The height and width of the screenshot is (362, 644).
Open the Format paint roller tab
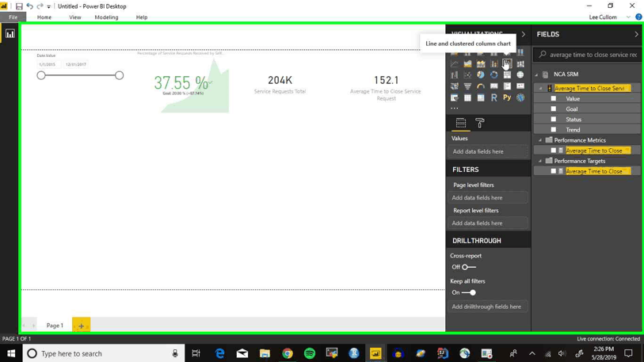480,123
